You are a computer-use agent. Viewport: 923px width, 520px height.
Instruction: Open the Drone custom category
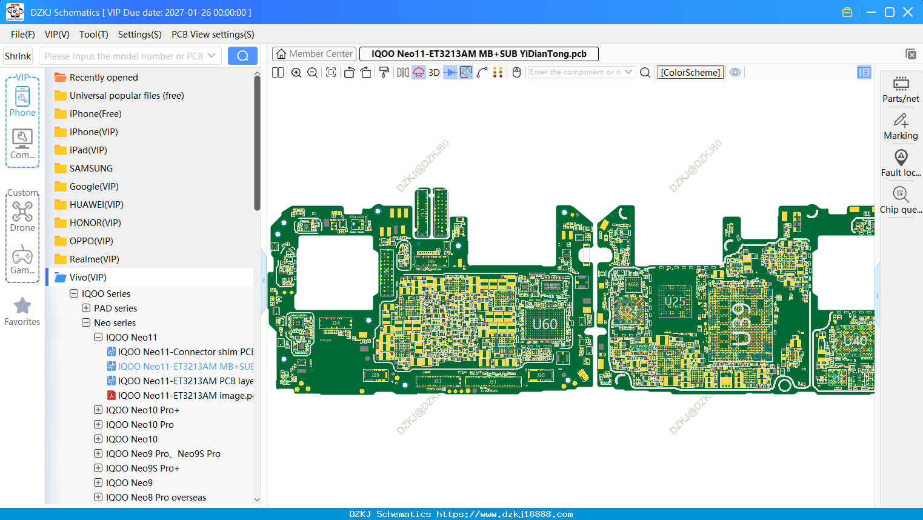(22, 216)
